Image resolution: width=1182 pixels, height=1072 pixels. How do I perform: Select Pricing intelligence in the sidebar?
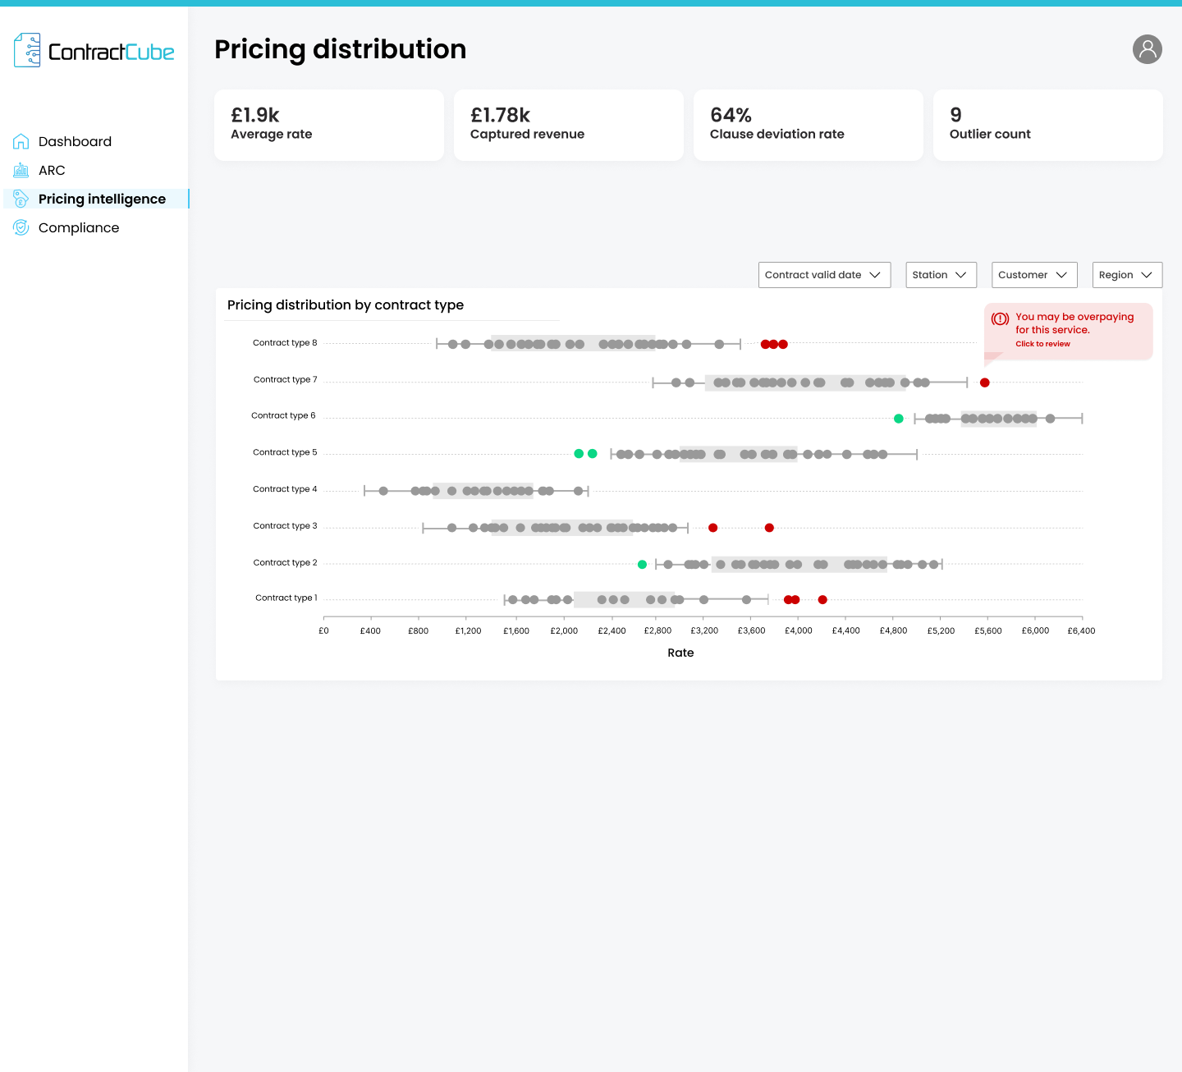click(x=96, y=199)
